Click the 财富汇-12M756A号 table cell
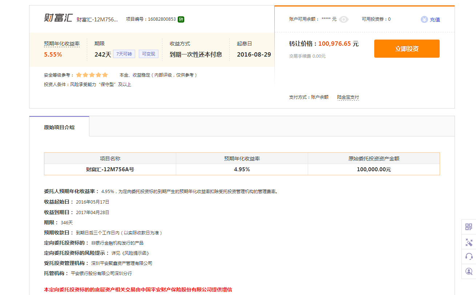 110,169
